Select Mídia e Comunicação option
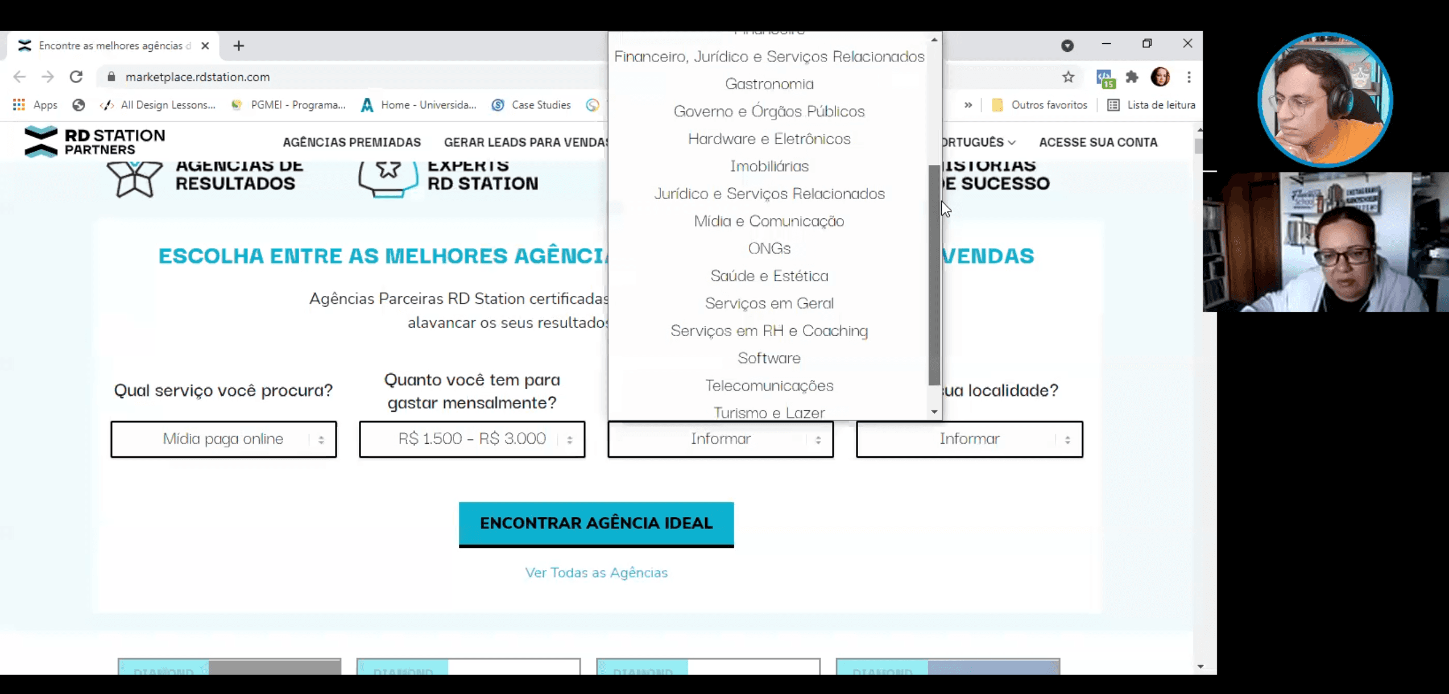The height and width of the screenshot is (694, 1449). (x=769, y=221)
